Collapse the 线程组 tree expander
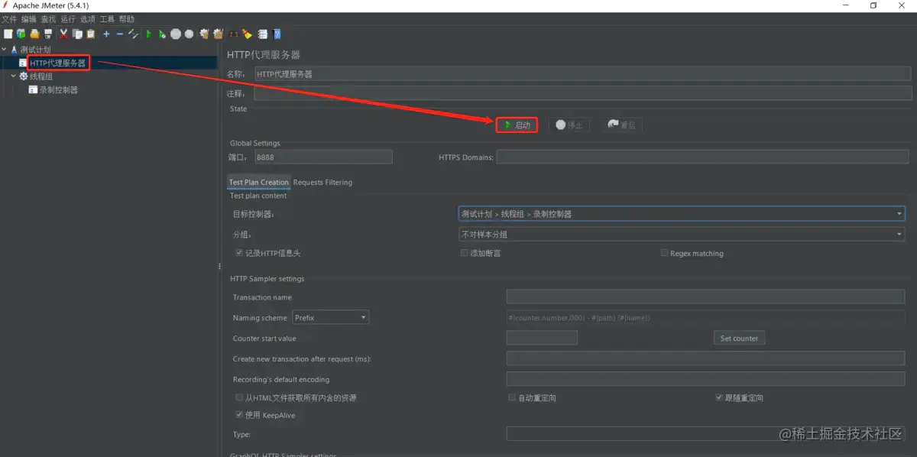The width and height of the screenshot is (917, 457). tap(14, 76)
